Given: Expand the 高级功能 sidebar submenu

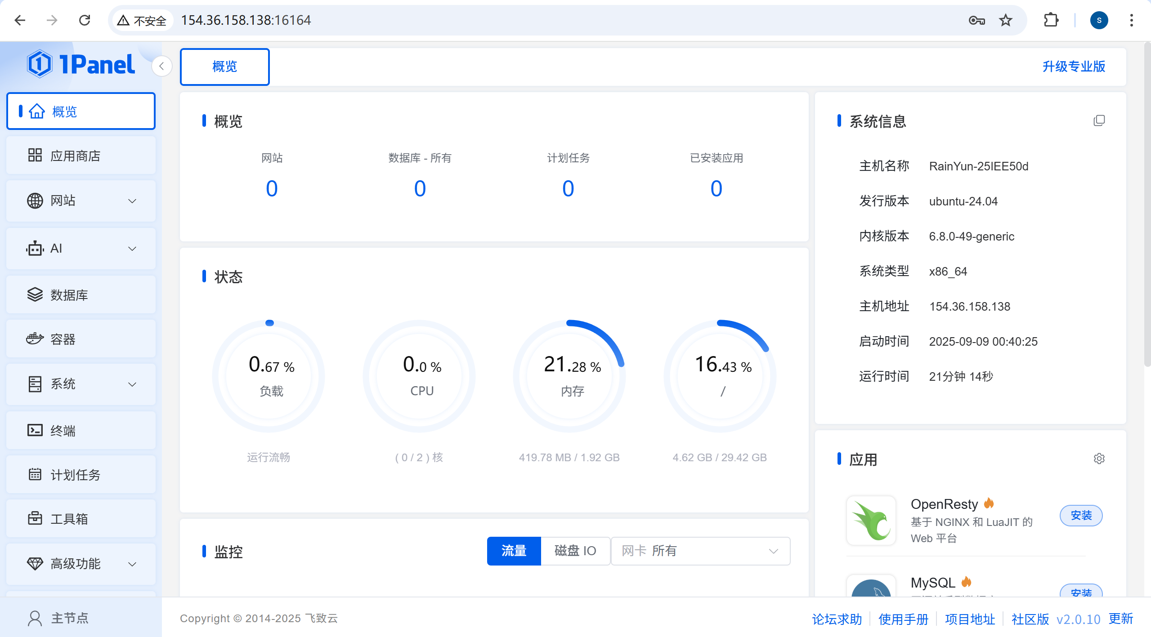Looking at the screenshot, I should point(81,564).
